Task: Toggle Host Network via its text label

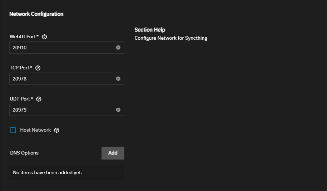Action: (35, 130)
